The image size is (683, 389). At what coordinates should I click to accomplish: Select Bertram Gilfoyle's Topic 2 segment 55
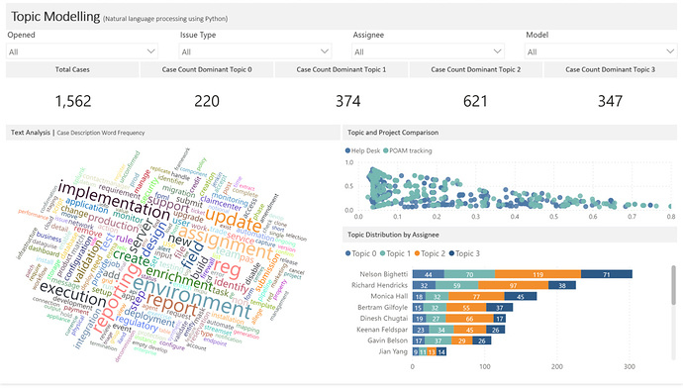(x=466, y=308)
